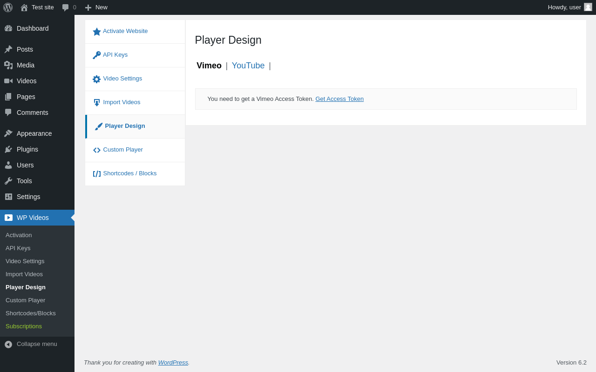Click the Media camera-music icon
Screen dimensions: 596x372
point(8,65)
